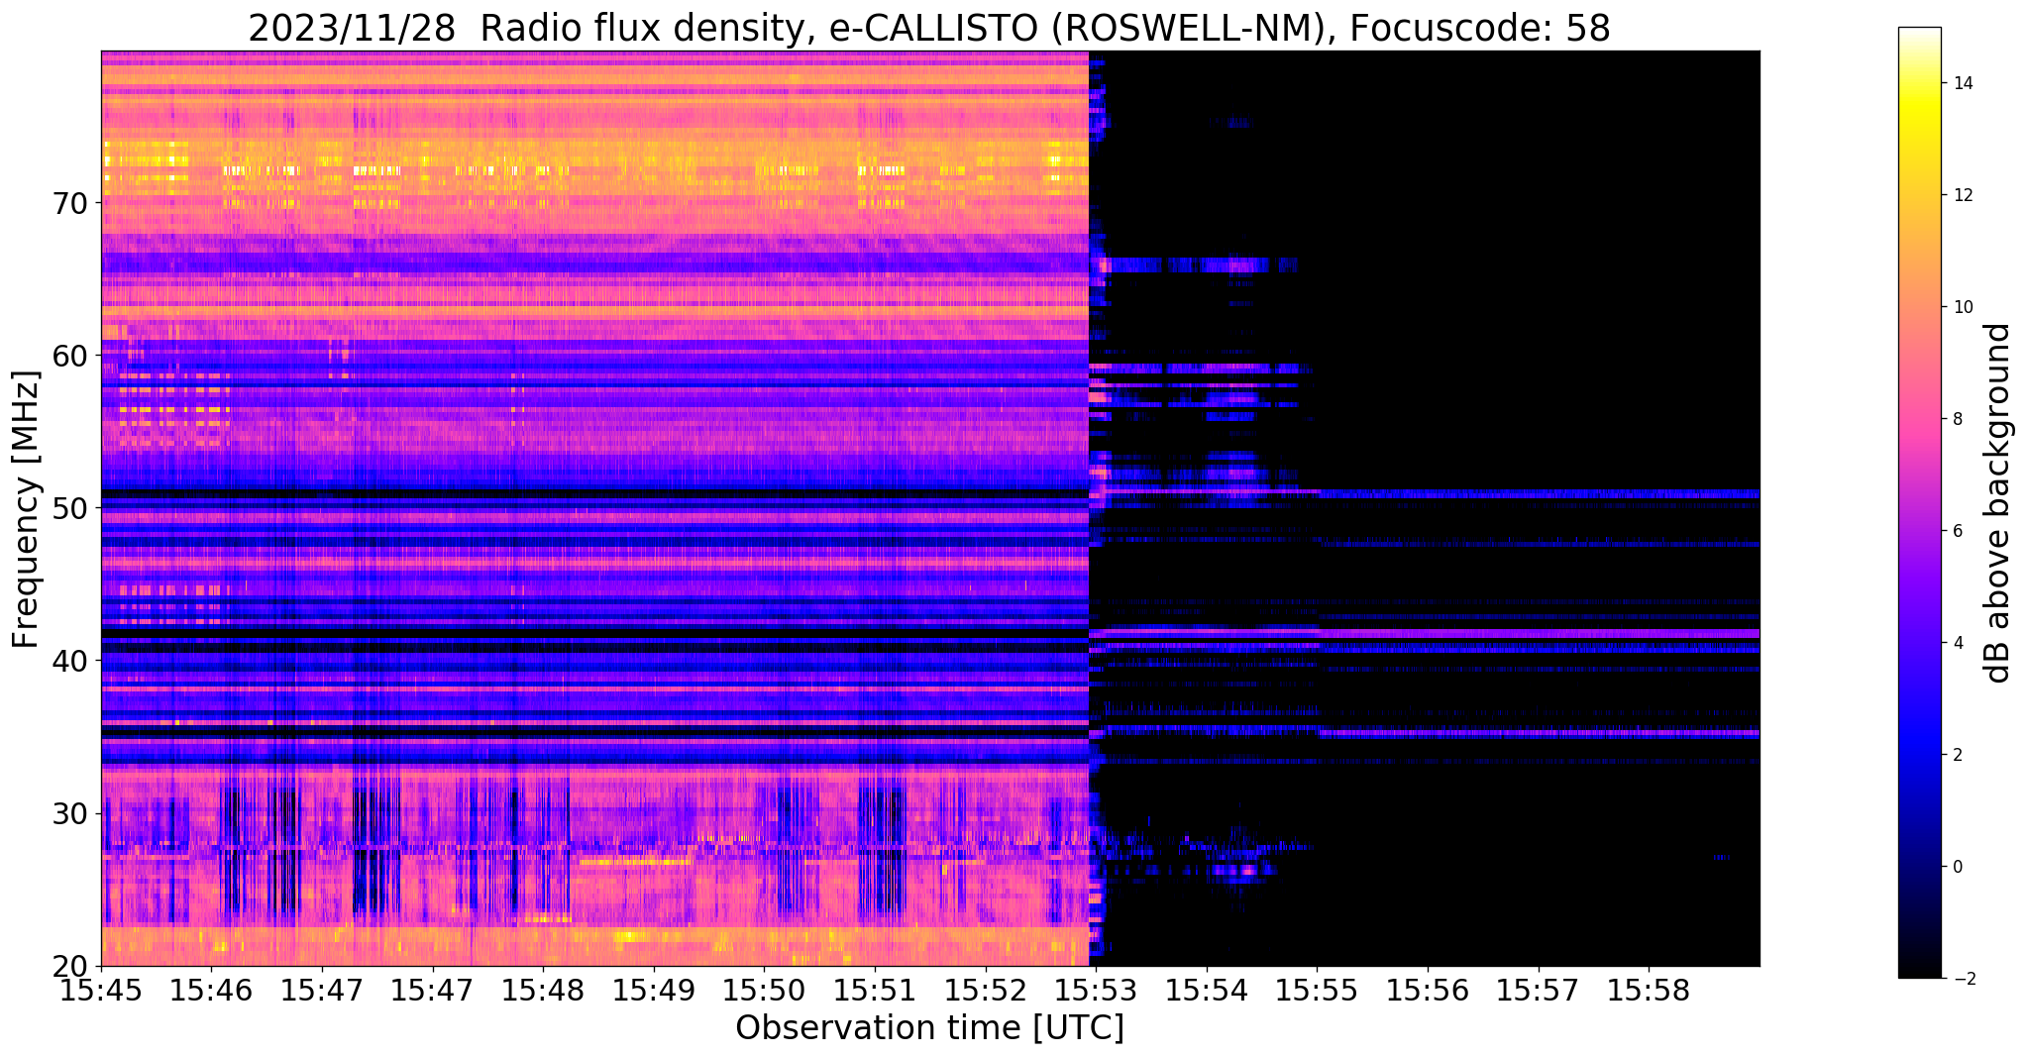Click the 15:48 time tick label
The width and height of the screenshot is (2028, 1057).
(543, 991)
